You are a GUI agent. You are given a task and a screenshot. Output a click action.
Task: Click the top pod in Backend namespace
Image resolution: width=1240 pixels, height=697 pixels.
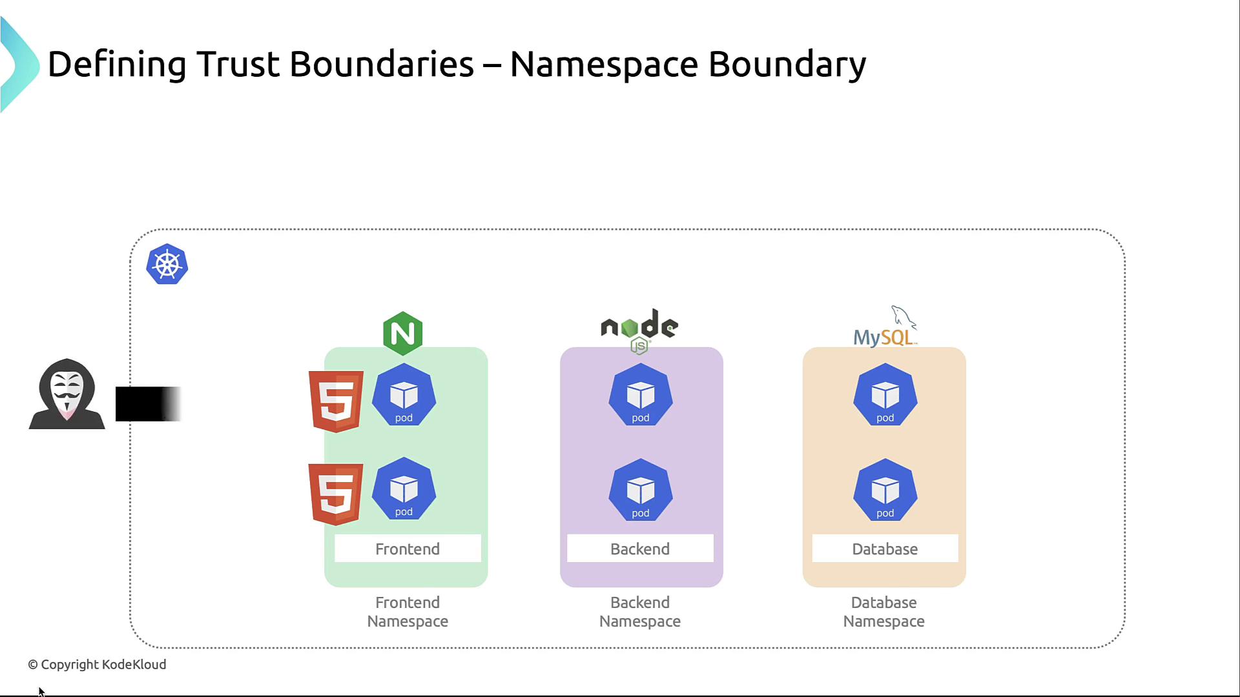click(x=640, y=394)
